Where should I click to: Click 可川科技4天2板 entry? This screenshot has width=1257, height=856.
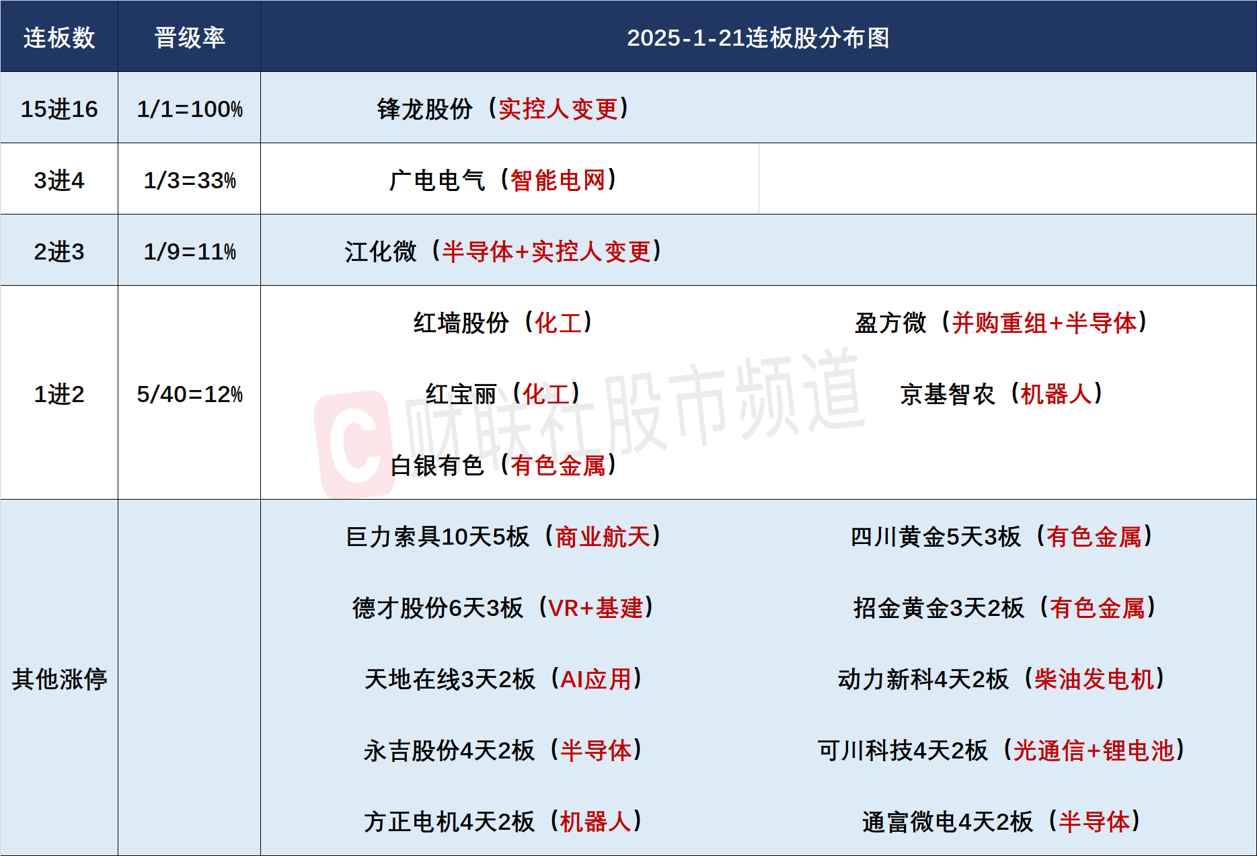pos(1001,750)
